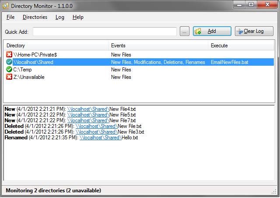Screen dimensions: 280x198
Task: Click the 'Renamed' label in the log
Action: click(16, 138)
